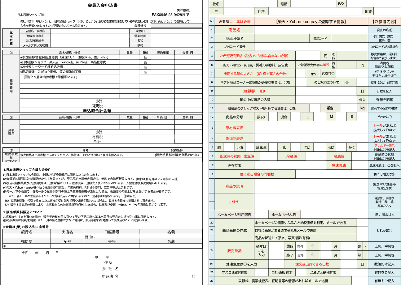Click the 添加物表示 label
401x285 pixels.
click(235, 138)
